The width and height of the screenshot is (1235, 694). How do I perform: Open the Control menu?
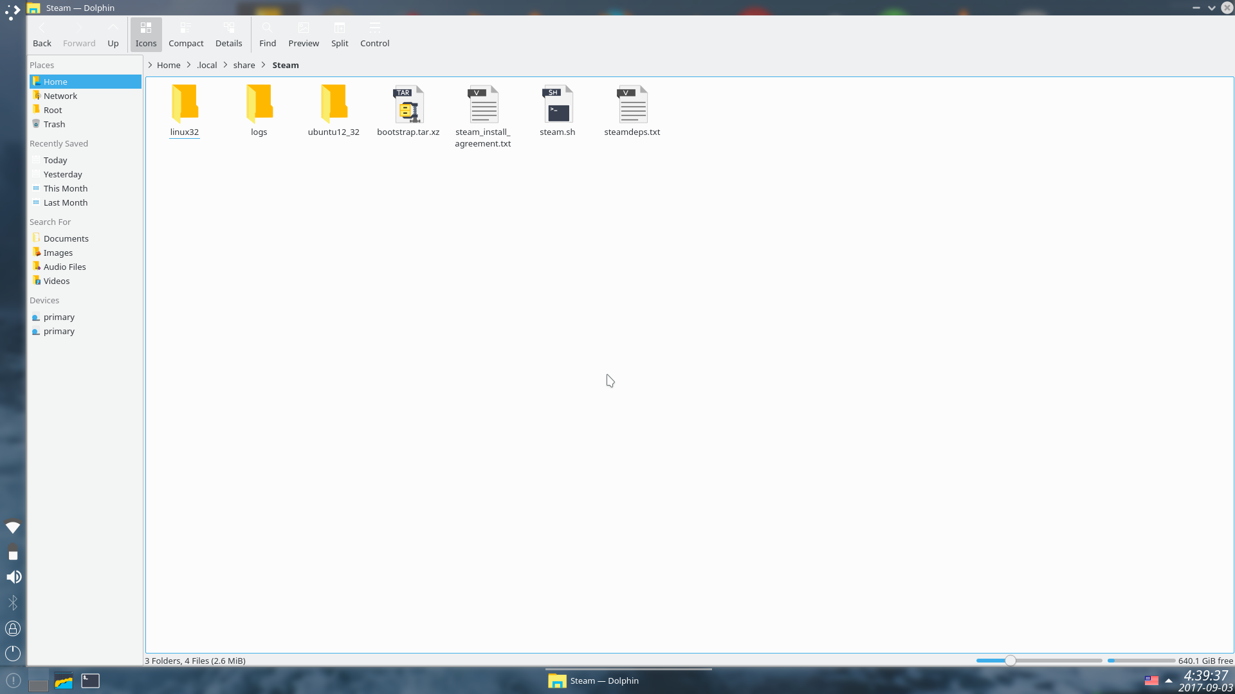(x=375, y=34)
